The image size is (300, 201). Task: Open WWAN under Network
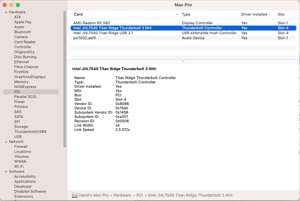(20, 161)
